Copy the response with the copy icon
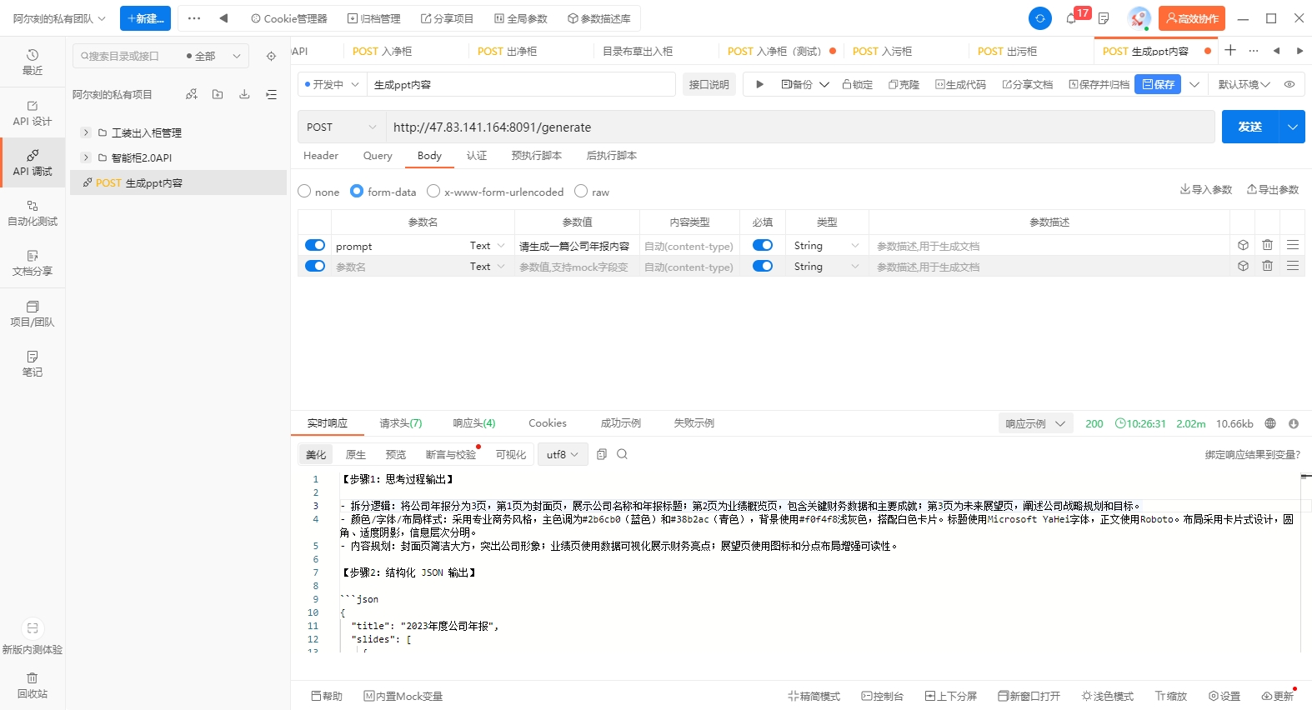This screenshot has height=710, width=1312. coord(602,454)
